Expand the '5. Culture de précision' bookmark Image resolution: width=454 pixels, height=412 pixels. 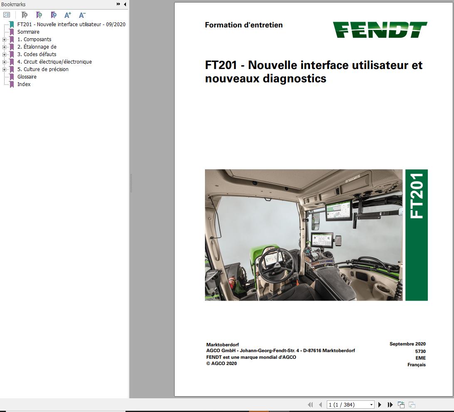4,70
